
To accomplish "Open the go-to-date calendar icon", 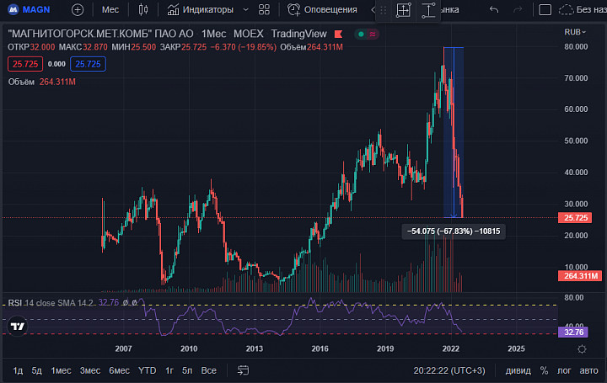I will [x=243, y=370].
